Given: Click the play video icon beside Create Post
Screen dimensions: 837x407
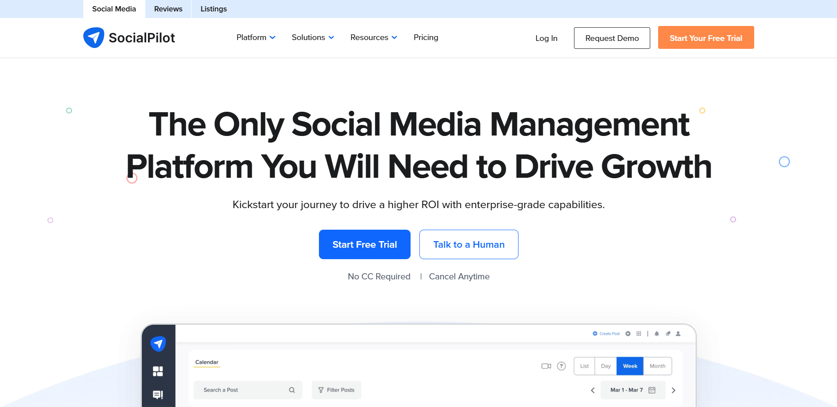Looking at the screenshot, I should click(628, 334).
